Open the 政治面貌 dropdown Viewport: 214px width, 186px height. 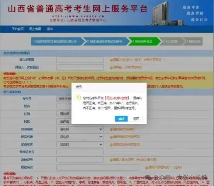tap(80, 129)
